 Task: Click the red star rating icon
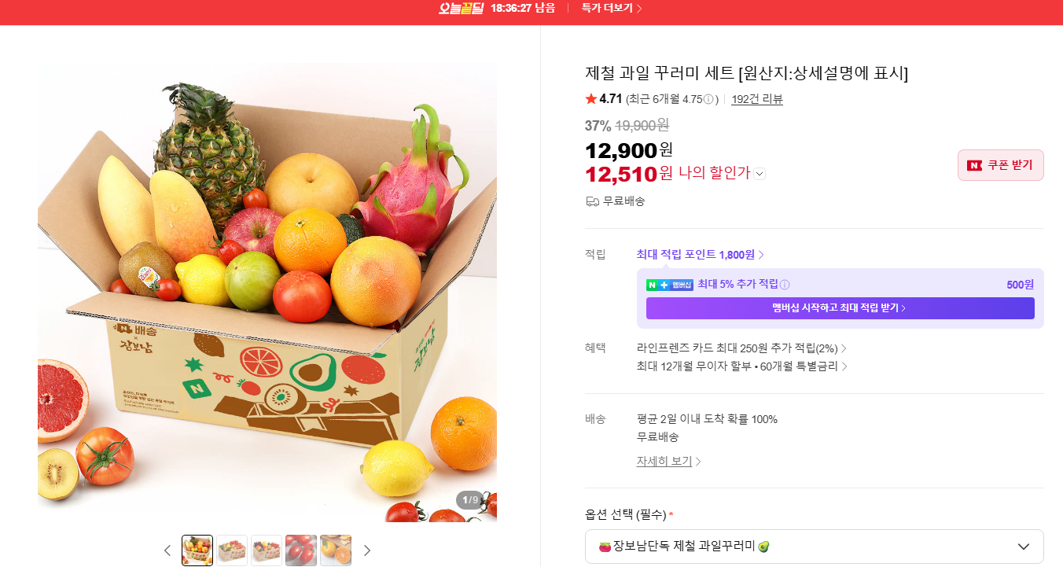(x=591, y=99)
